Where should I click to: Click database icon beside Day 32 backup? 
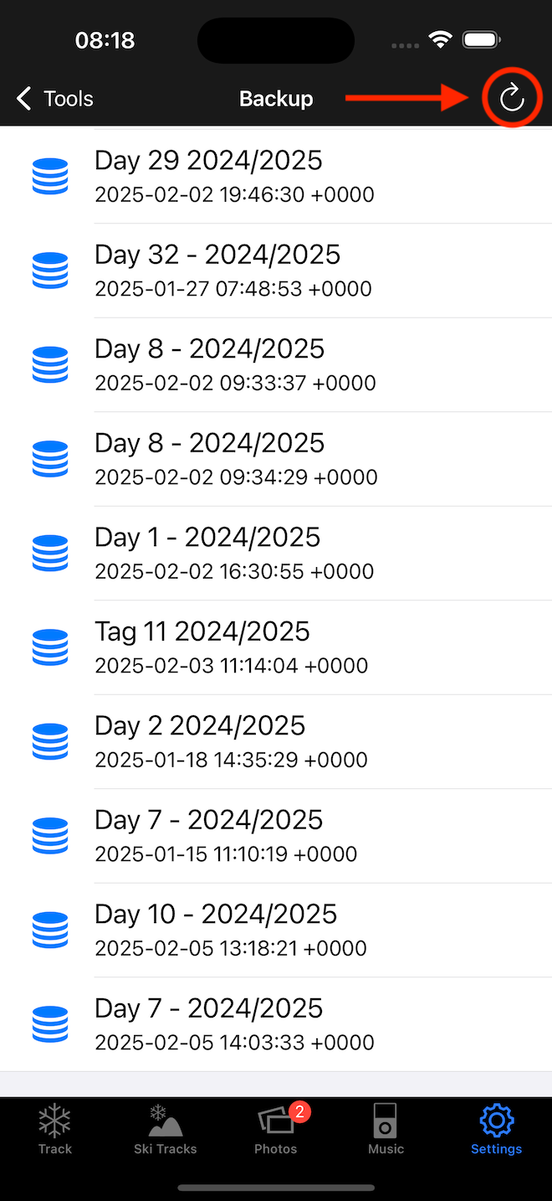pyautogui.click(x=50, y=271)
